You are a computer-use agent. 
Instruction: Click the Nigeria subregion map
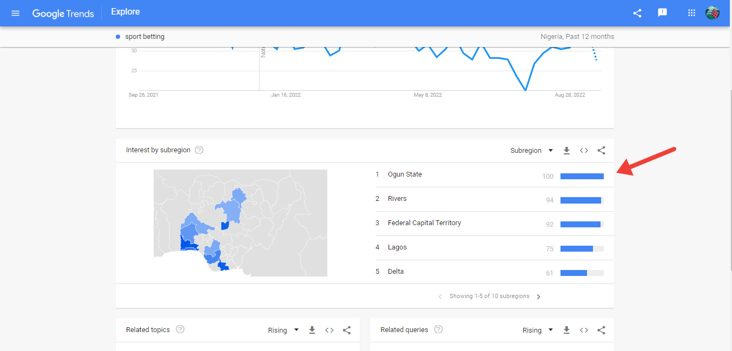(x=240, y=223)
